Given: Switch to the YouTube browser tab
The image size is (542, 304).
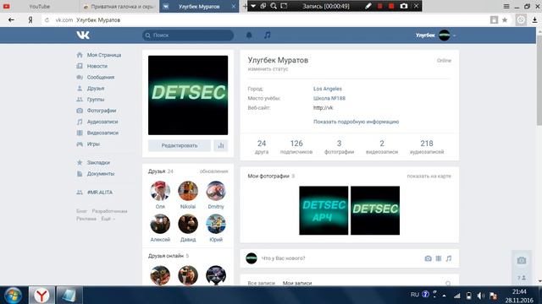Looking at the screenshot, I should (x=40, y=6).
